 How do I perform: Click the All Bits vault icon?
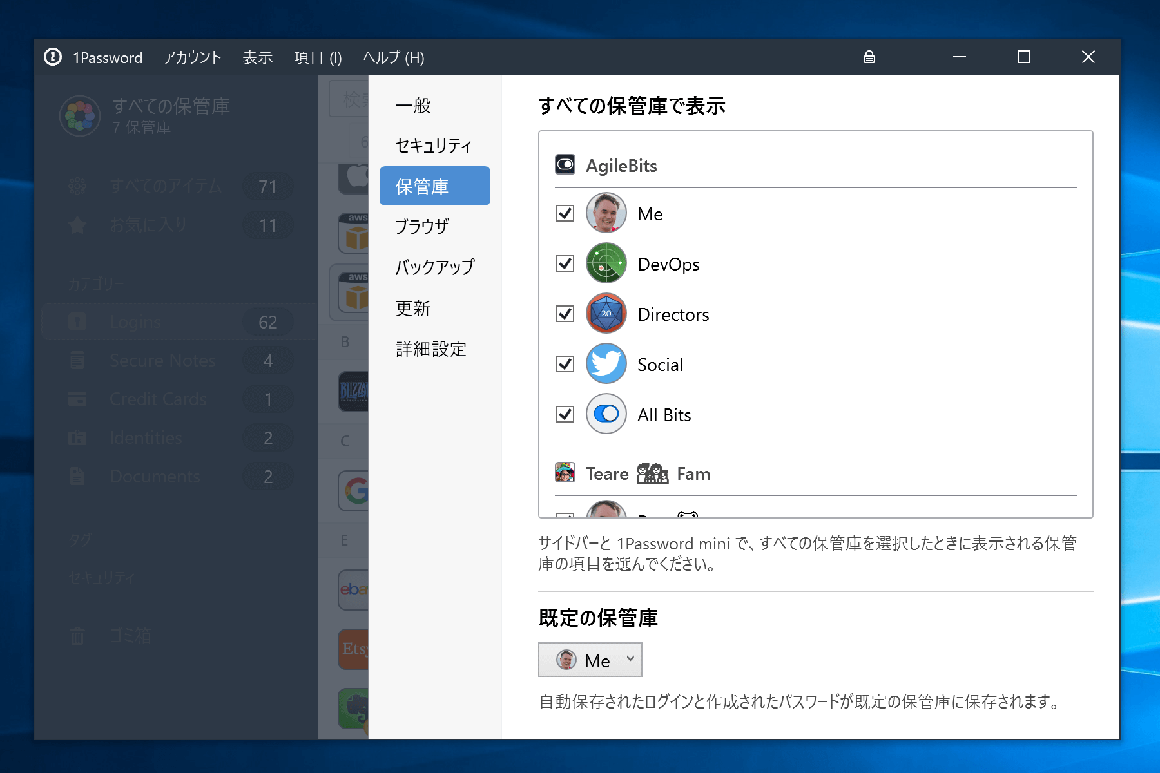pyautogui.click(x=606, y=414)
